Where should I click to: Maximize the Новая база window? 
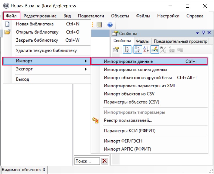(x=187, y=6)
